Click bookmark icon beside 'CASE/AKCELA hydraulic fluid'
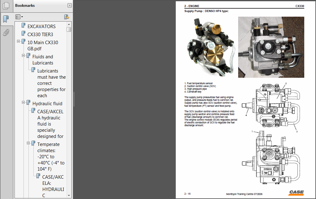Screen dimensions: 316x199 (33, 110)
